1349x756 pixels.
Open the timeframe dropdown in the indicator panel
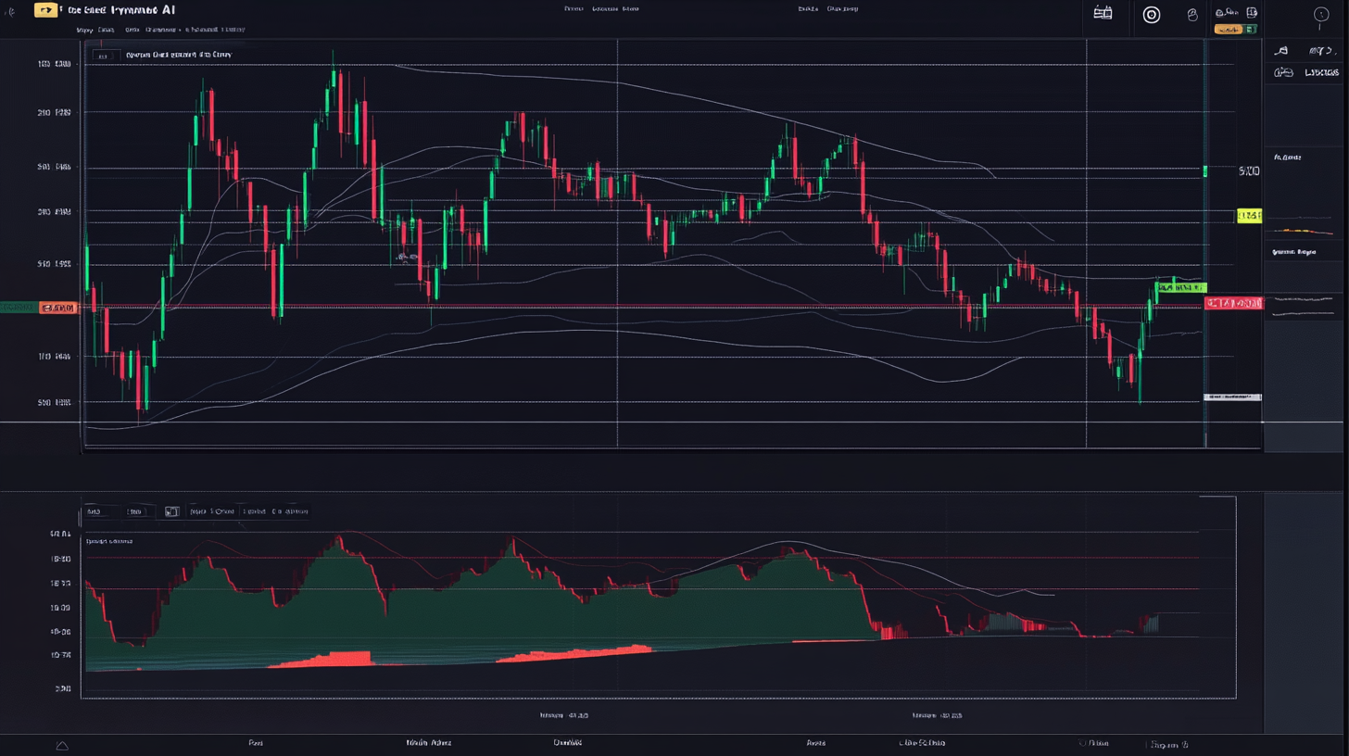pos(135,510)
